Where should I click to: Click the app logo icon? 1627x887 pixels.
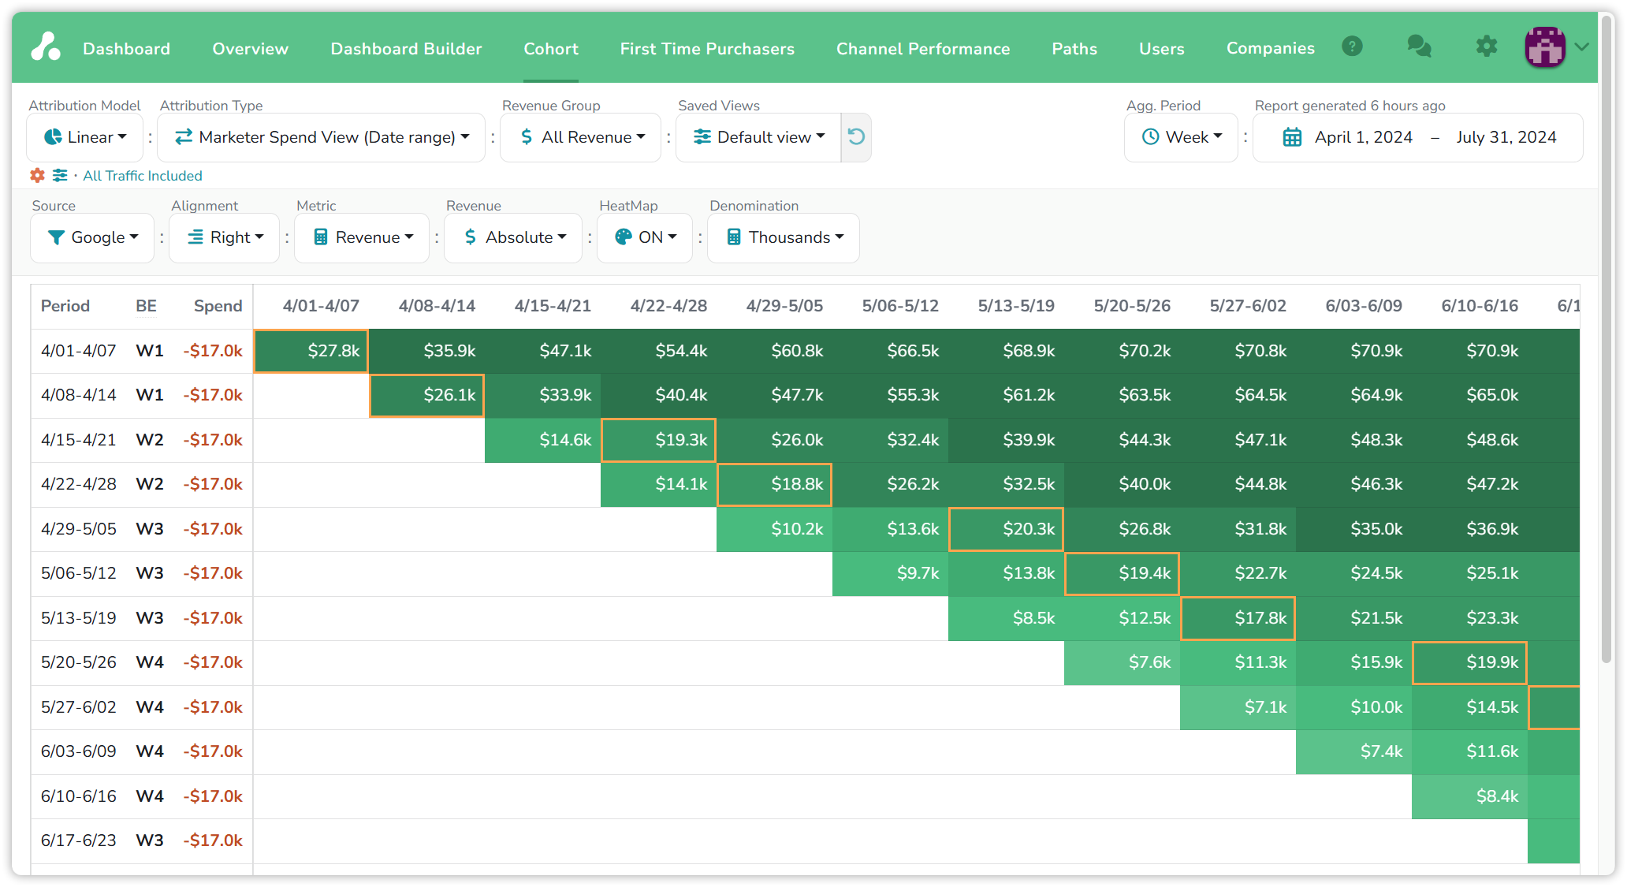click(46, 47)
